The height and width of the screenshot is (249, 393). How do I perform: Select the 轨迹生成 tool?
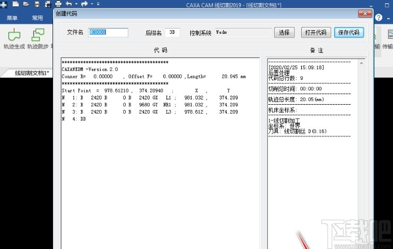click(14, 39)
